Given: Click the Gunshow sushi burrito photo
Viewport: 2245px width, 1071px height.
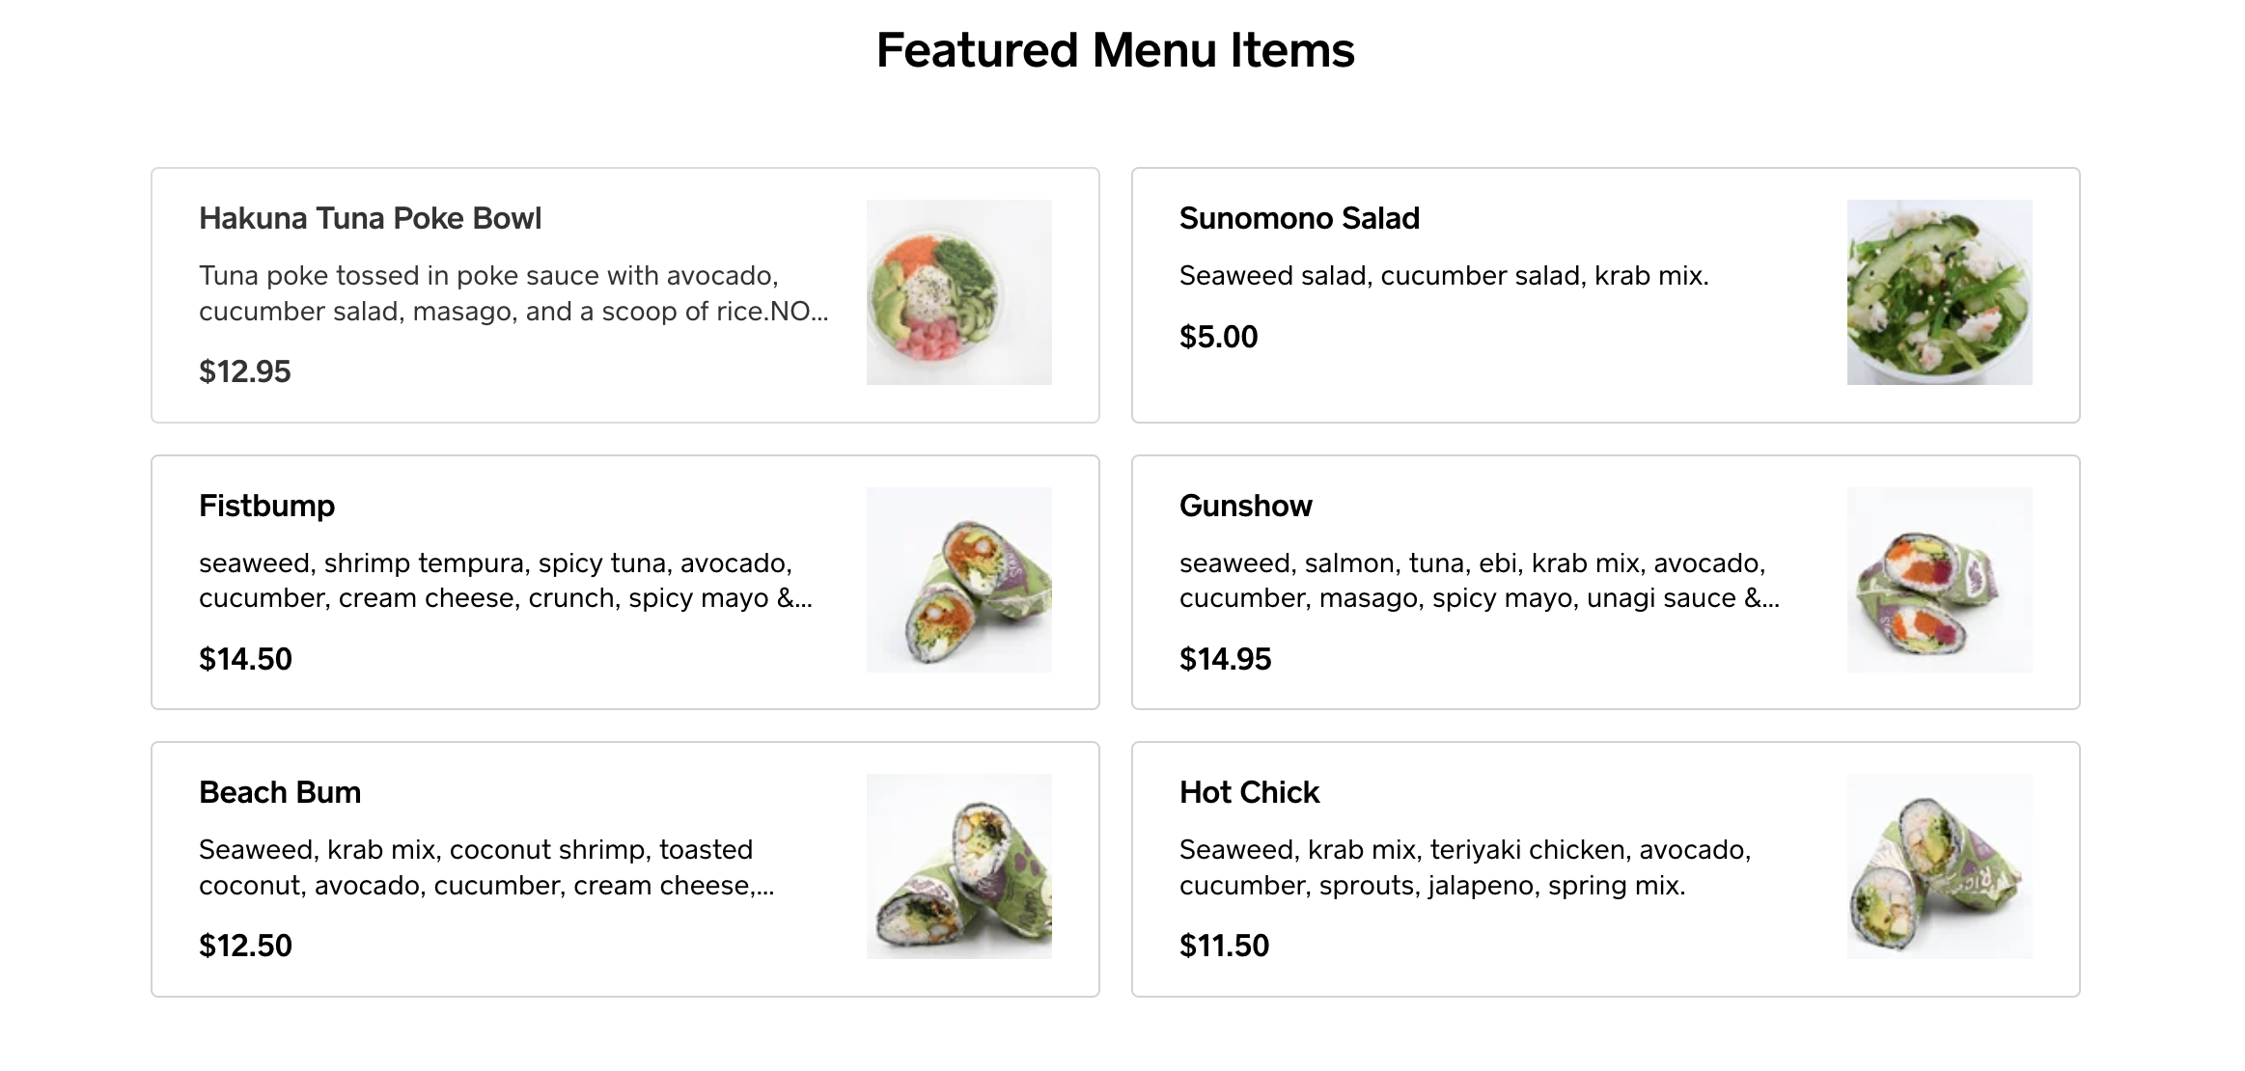Looking at the screenshot, I should pyautogui.click(x=1939, y=581).
